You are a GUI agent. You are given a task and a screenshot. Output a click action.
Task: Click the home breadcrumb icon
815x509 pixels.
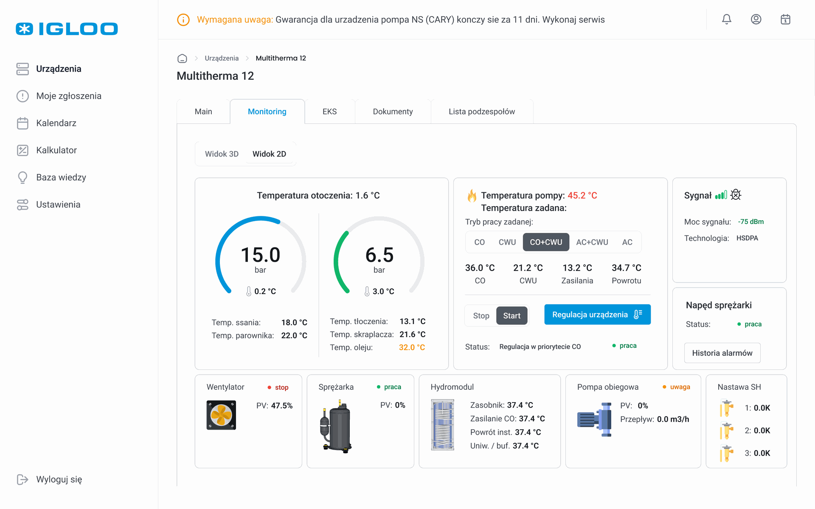(182, 59)
